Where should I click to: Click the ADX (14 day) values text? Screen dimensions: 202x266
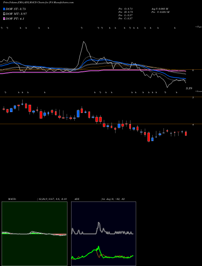click(x=113, y=199)
